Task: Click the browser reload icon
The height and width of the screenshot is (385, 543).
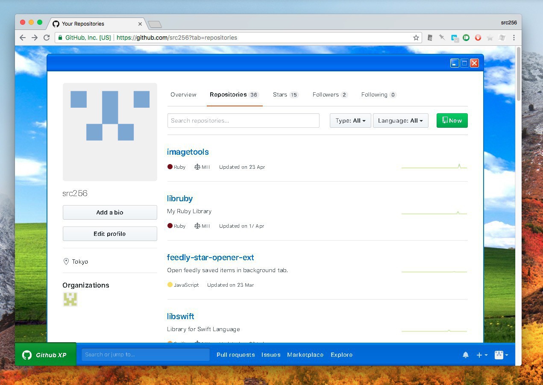Action: coord(47,38)
